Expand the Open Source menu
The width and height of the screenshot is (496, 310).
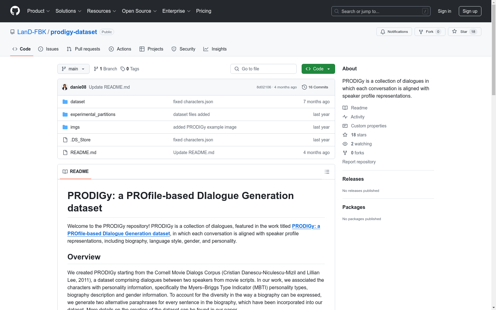coord(139,11)
